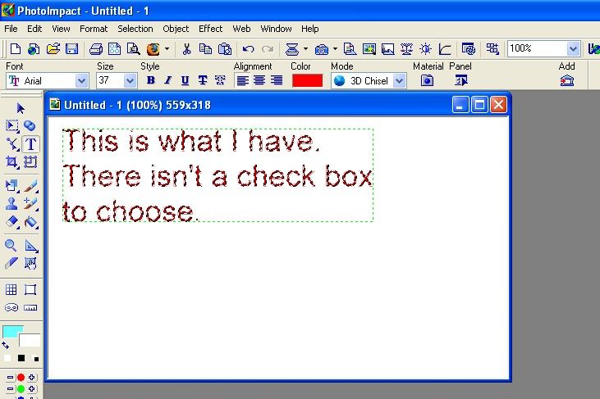Image resolution: width=600 pixels, height=399 pixels.
Task: Expand the browser preview dropdown arrow
Action: (167, 49)
